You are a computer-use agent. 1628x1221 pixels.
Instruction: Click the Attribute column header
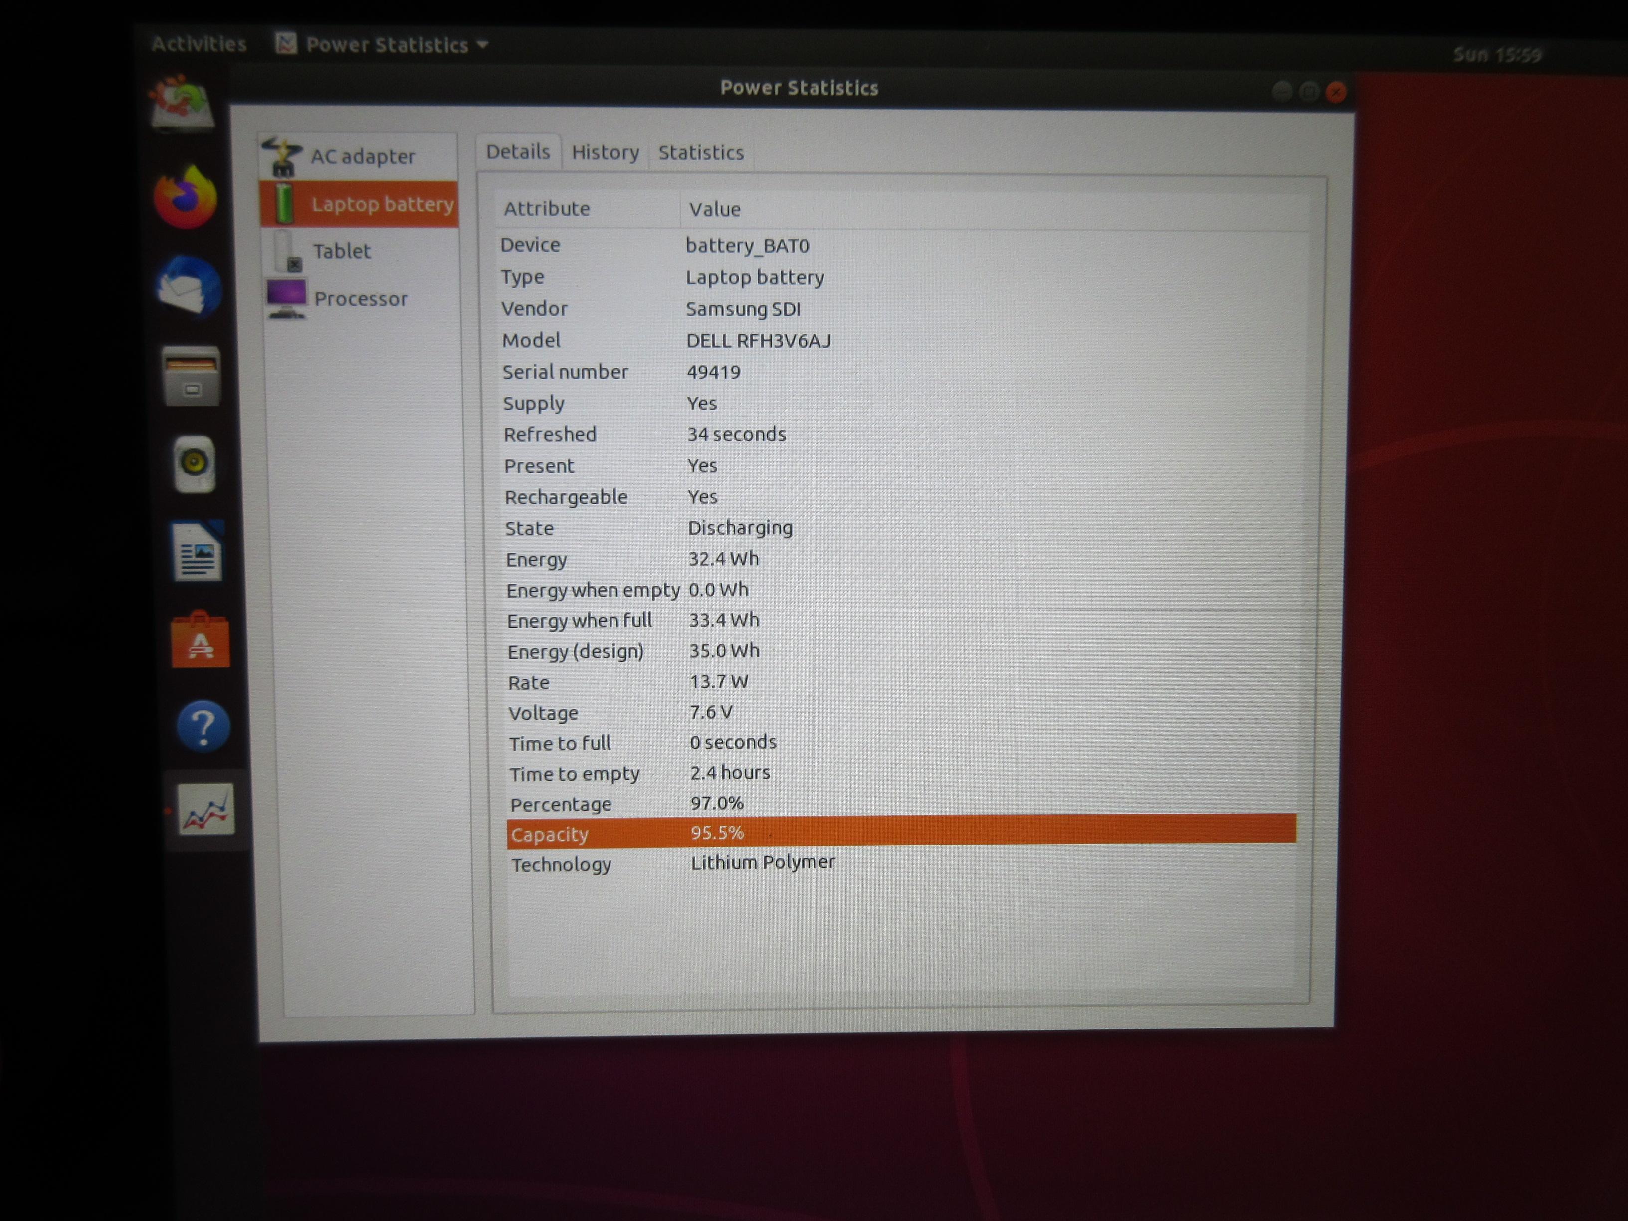[587, 209]
